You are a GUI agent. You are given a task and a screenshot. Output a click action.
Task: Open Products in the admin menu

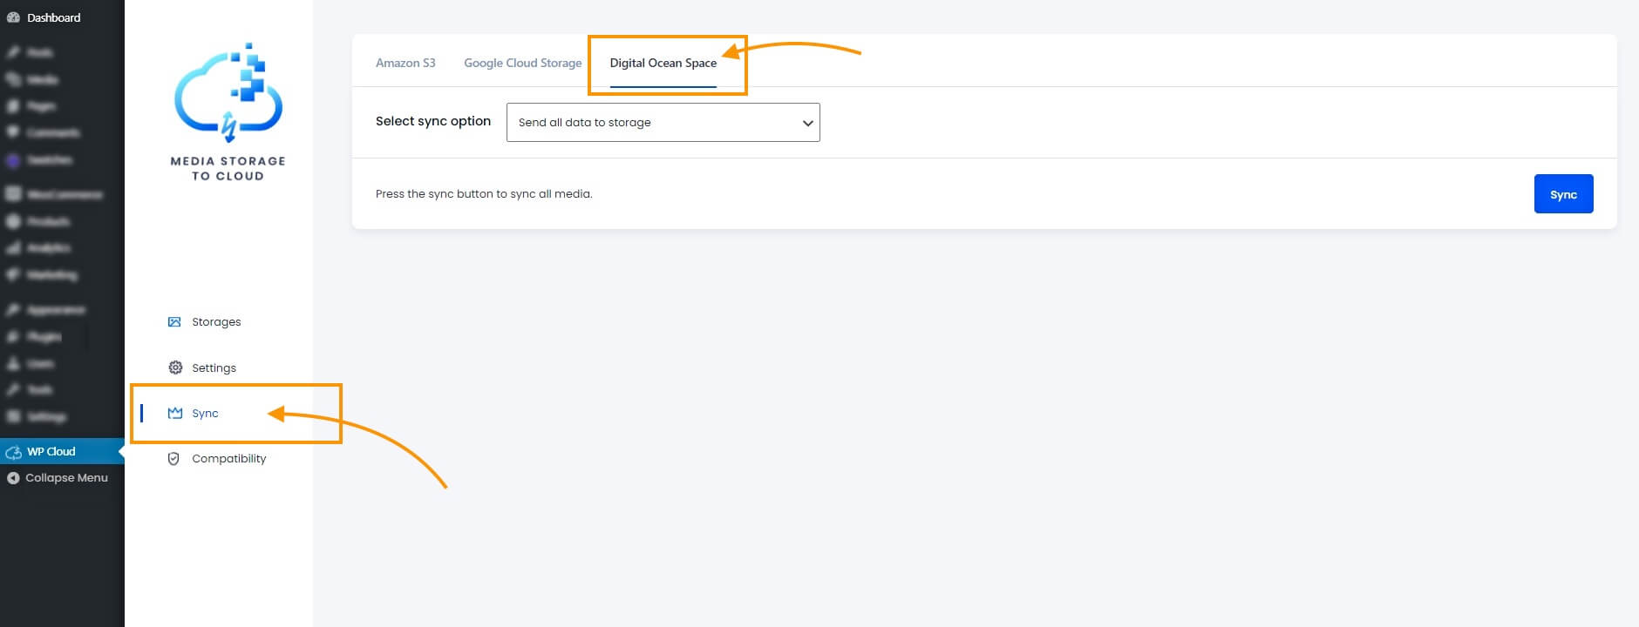click(48, 221)
